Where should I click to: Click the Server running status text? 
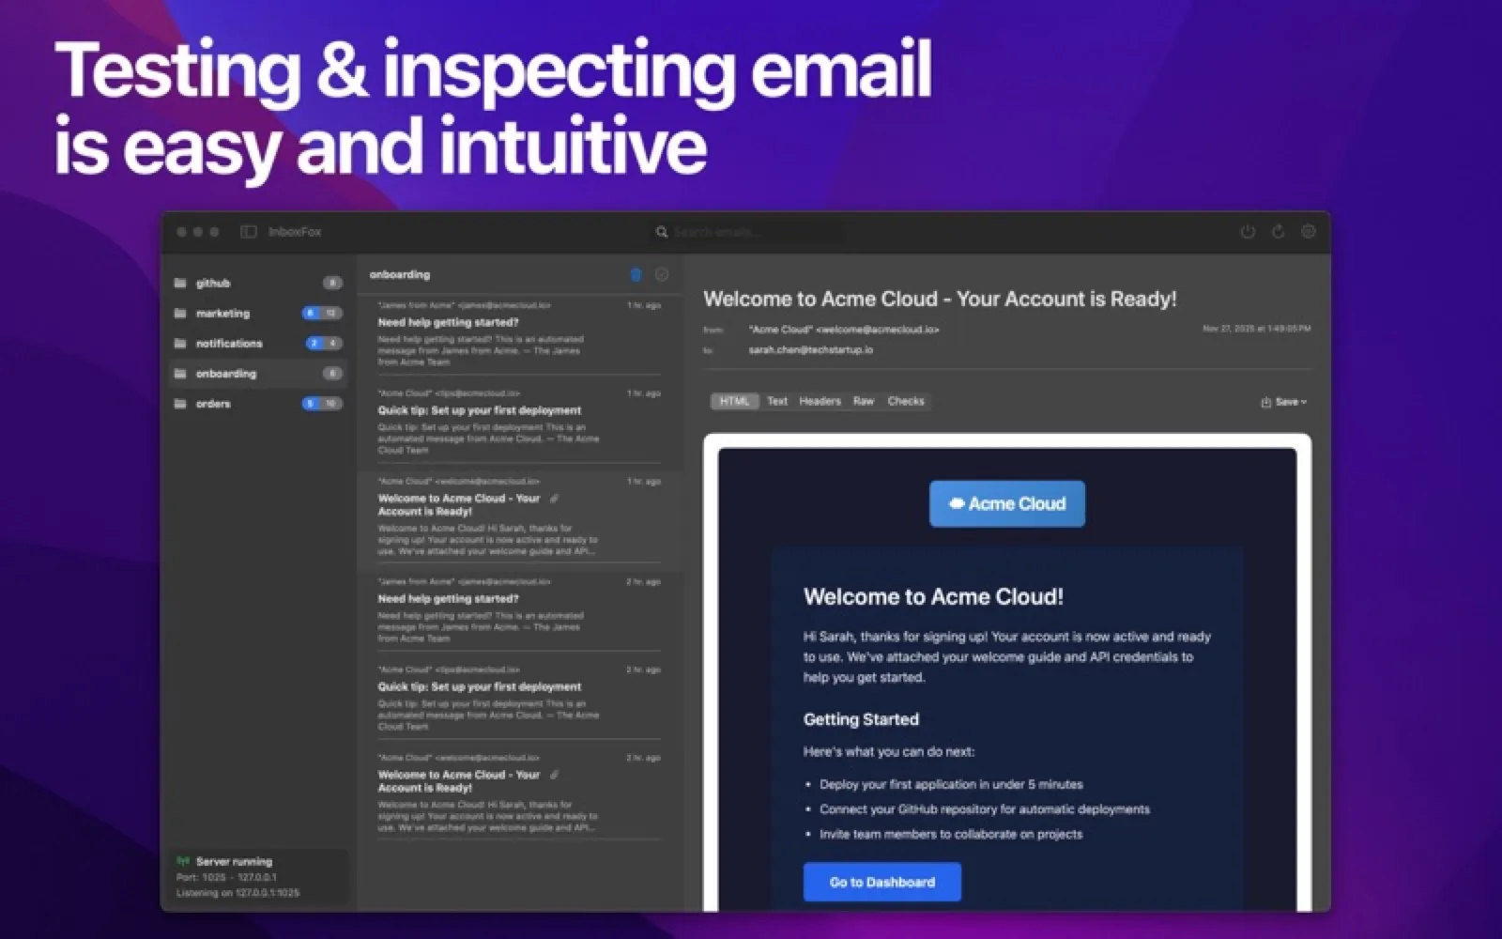235,861
